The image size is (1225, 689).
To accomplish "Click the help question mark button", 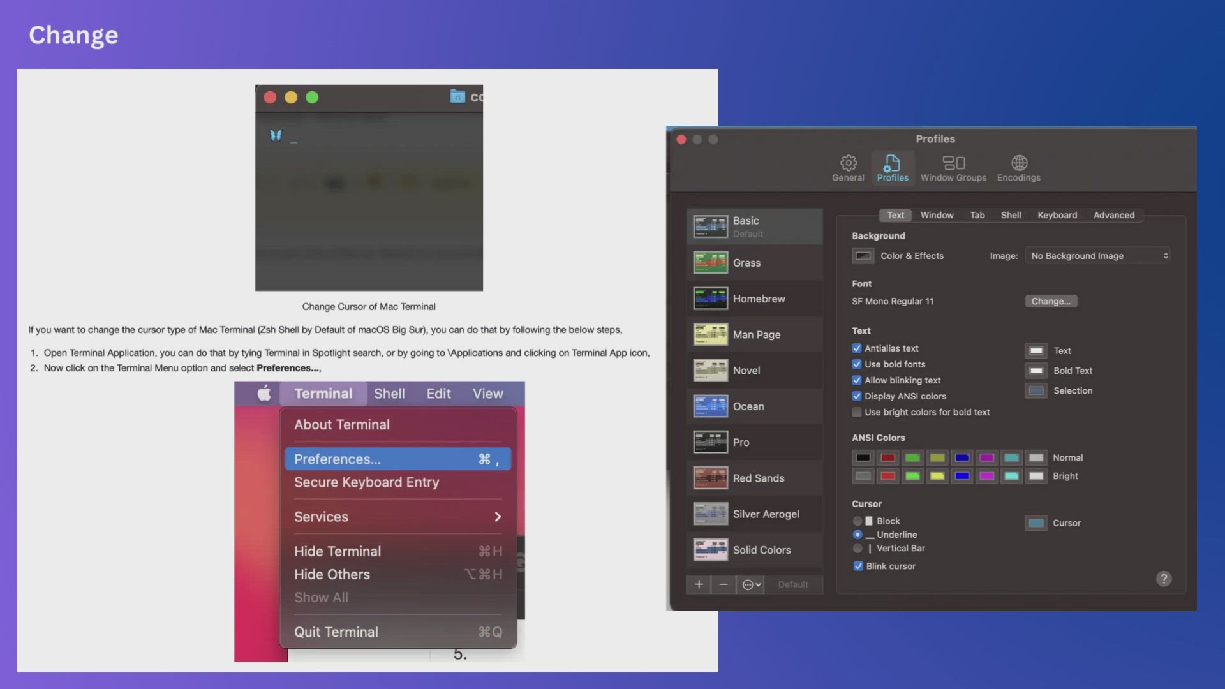I will coord(1163,579).
